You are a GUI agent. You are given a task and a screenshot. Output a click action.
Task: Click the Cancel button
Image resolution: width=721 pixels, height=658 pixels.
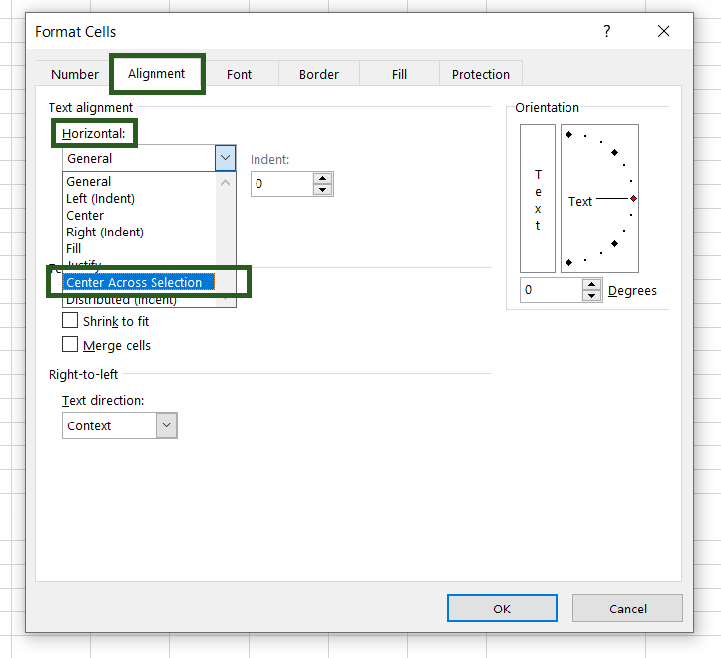click(x=627, y=609)
